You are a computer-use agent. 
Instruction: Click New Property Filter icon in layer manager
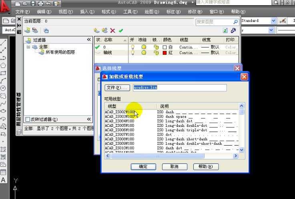click(x=28, y=30)
